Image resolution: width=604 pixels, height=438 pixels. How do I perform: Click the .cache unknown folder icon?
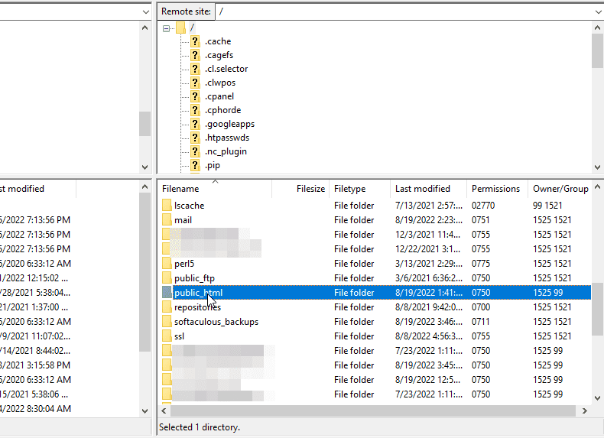[x=195, y=41]
